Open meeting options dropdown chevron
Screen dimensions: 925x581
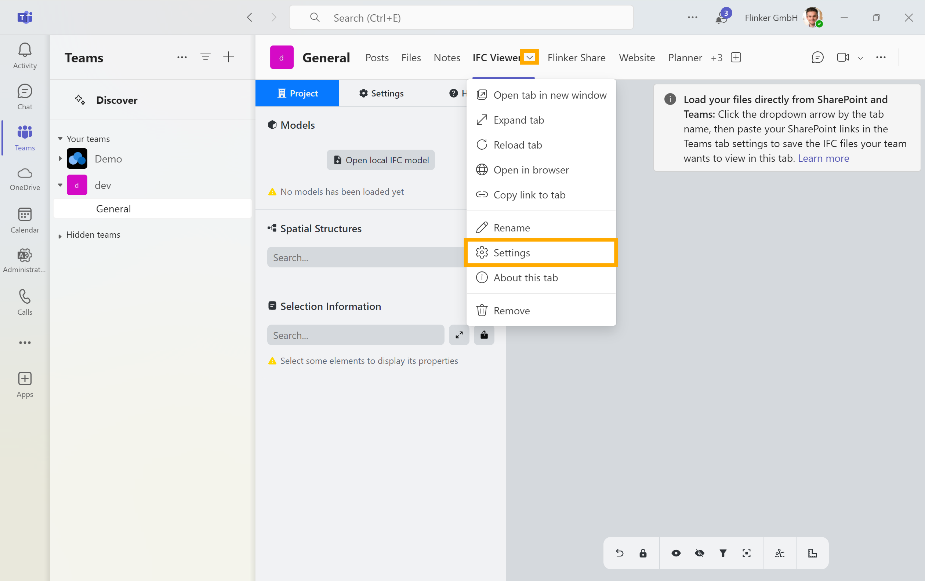(860, 58)
